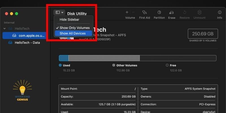This screenshot has width=226, height=113.
Task: Click the Free legend swatch
Action: coord(167,65)
